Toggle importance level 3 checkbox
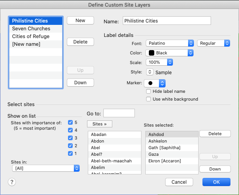Screen dimensions: 239x195 point(70,138)
